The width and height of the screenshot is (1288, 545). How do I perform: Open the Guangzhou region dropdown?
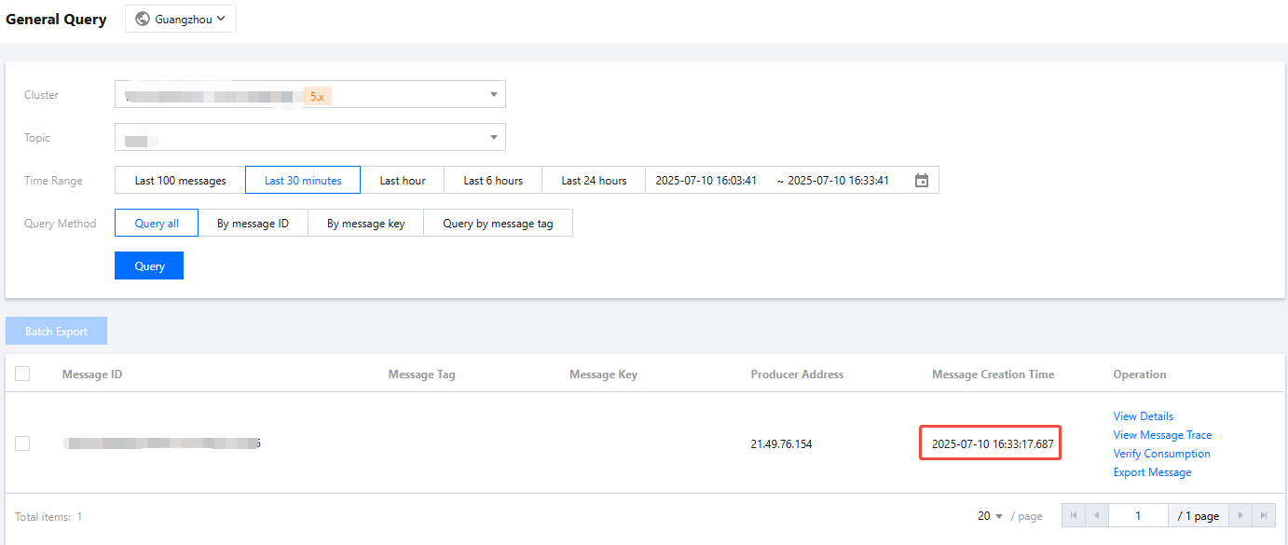181,19
